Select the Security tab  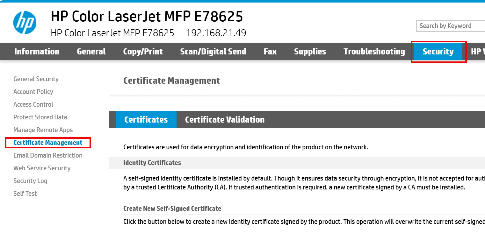tap(438, 52)
